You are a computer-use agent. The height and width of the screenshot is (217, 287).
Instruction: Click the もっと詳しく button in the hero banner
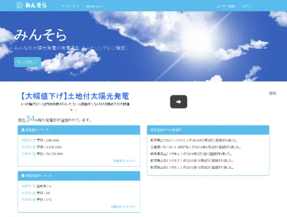[x=27, y=62]
